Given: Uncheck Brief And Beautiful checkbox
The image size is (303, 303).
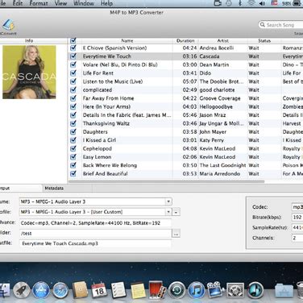Looking at the screenshot, I should click(73, 173).
